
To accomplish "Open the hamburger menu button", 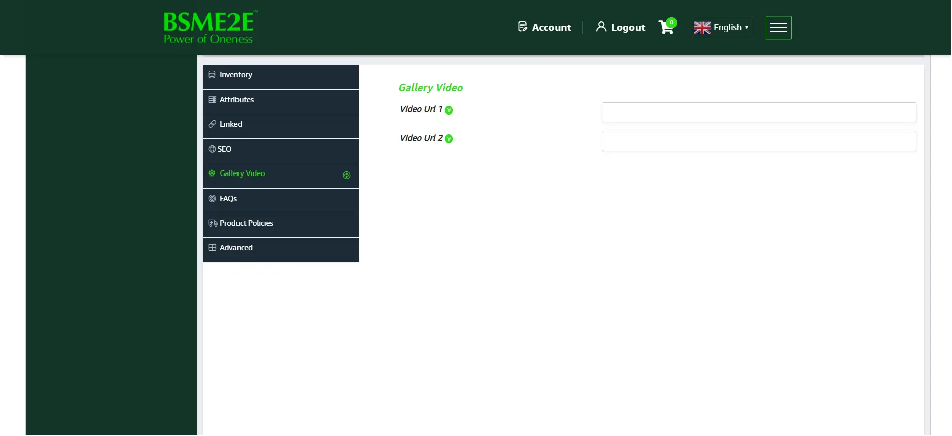I will point(778,28).
